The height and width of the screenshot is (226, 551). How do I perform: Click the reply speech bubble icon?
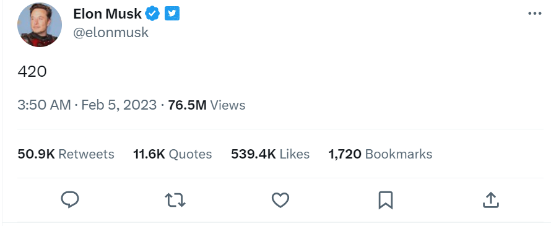tap(70, 201)
